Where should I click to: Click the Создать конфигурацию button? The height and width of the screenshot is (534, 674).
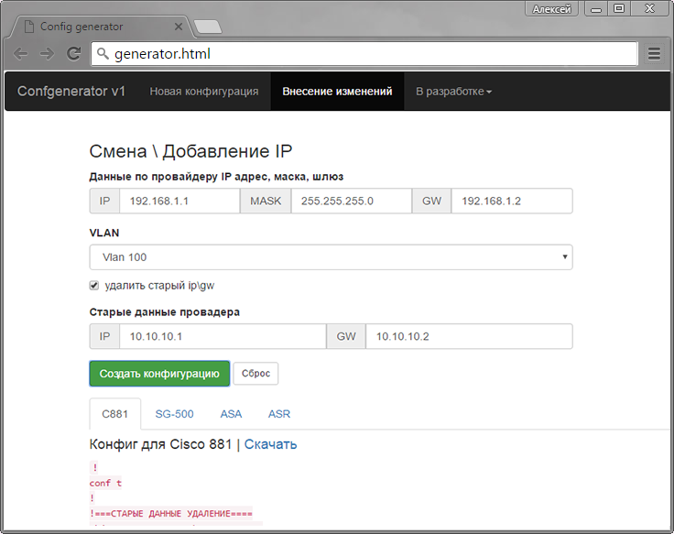(159, 374)
